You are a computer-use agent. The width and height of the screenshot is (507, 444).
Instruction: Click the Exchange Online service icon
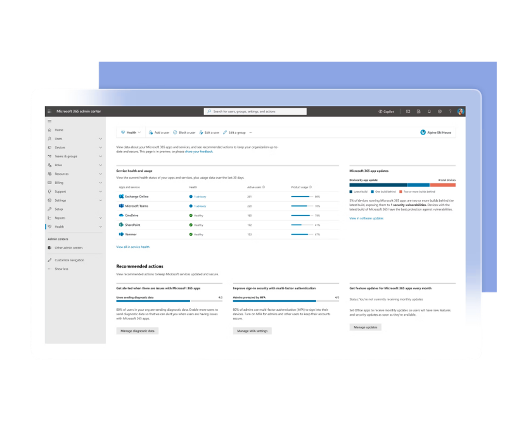(120, 197)
